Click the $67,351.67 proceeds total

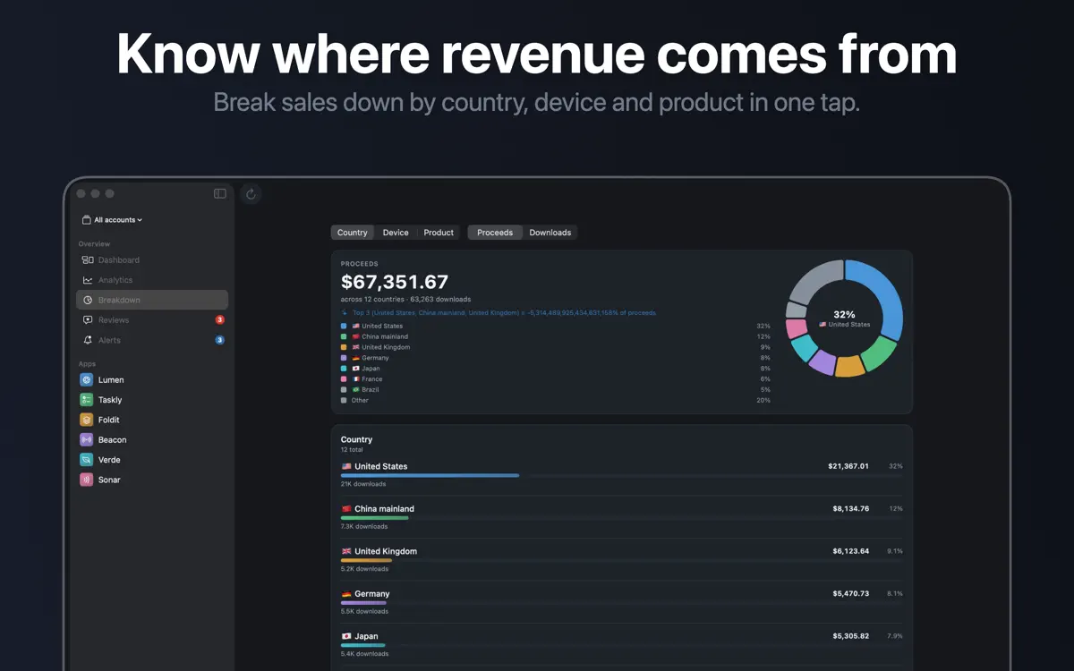coord(395,283)
